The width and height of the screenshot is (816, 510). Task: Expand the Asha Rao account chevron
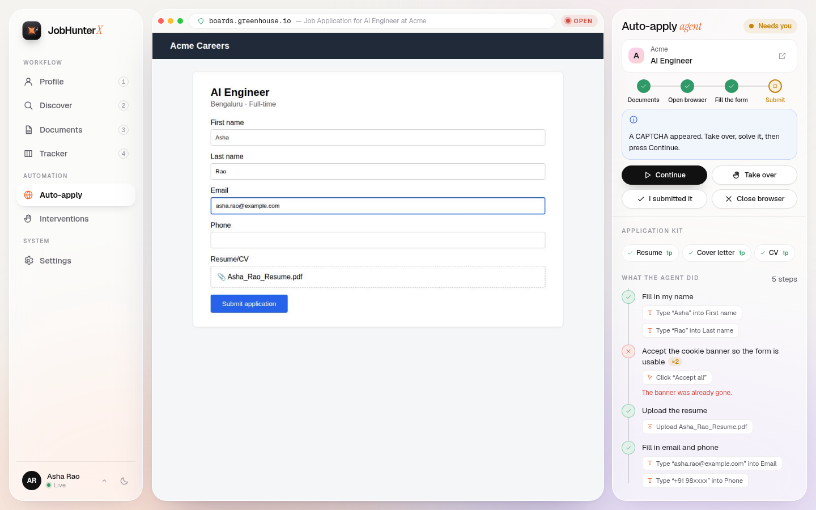pos(104,481)
